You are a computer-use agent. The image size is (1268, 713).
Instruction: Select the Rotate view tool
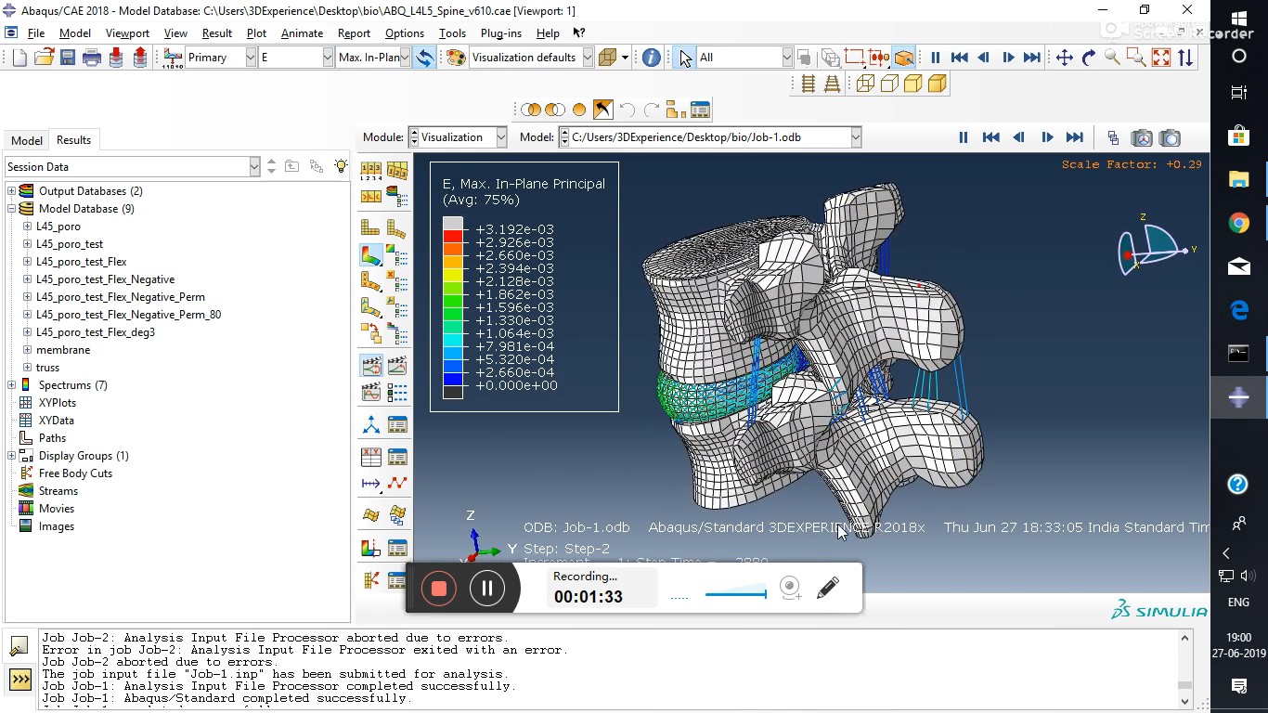[1089, 58]
